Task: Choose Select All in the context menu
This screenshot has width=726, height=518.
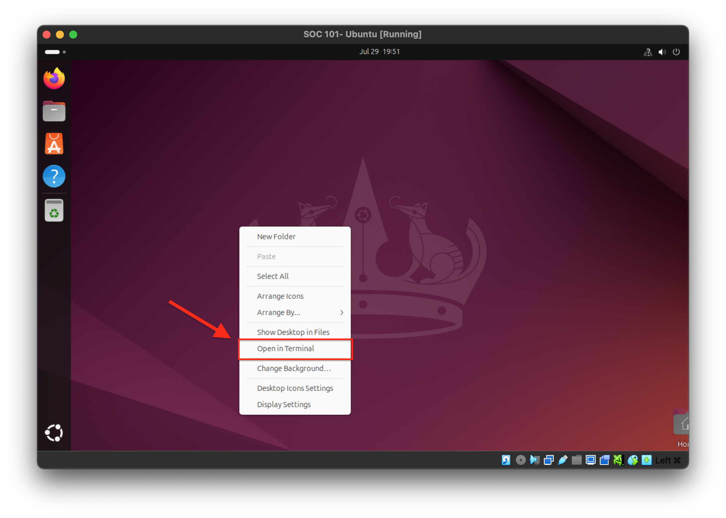Action: click(295, 276)
